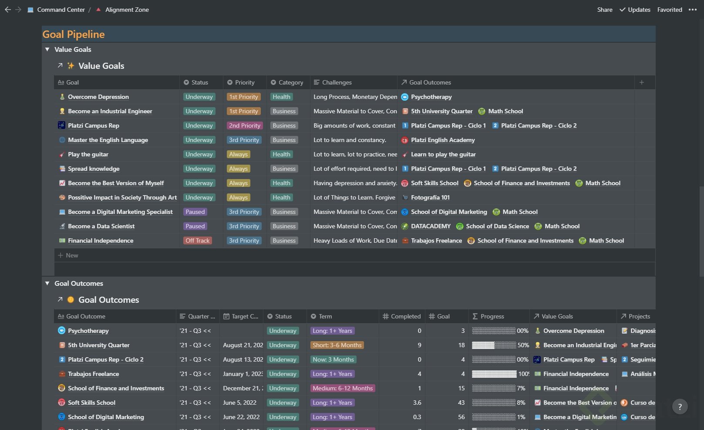704x430 pixels.
Task: Open the Status column header in Value Goals
Action: (201, 82)
